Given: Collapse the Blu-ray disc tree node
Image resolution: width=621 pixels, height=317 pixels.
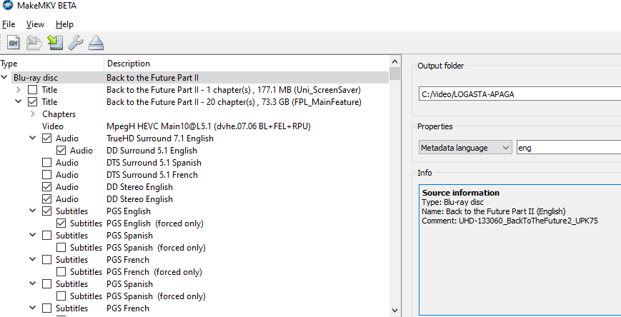Looking at the screenshot, I should tap(4, 78).
